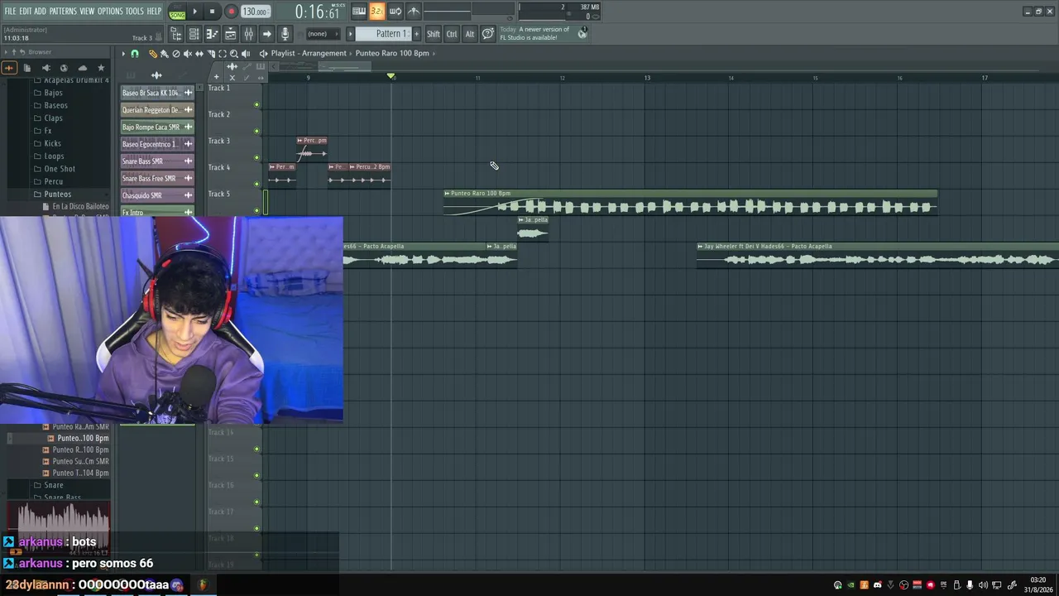Switch browser to the starred favorites tab
Screen dimensions: 1059x596
click(101, 68)
